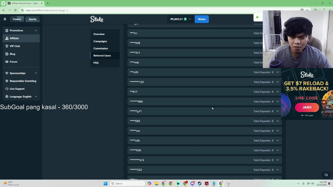Open the Windows Start menu
This screenshot has height=187, width=333.
(105, 183)
